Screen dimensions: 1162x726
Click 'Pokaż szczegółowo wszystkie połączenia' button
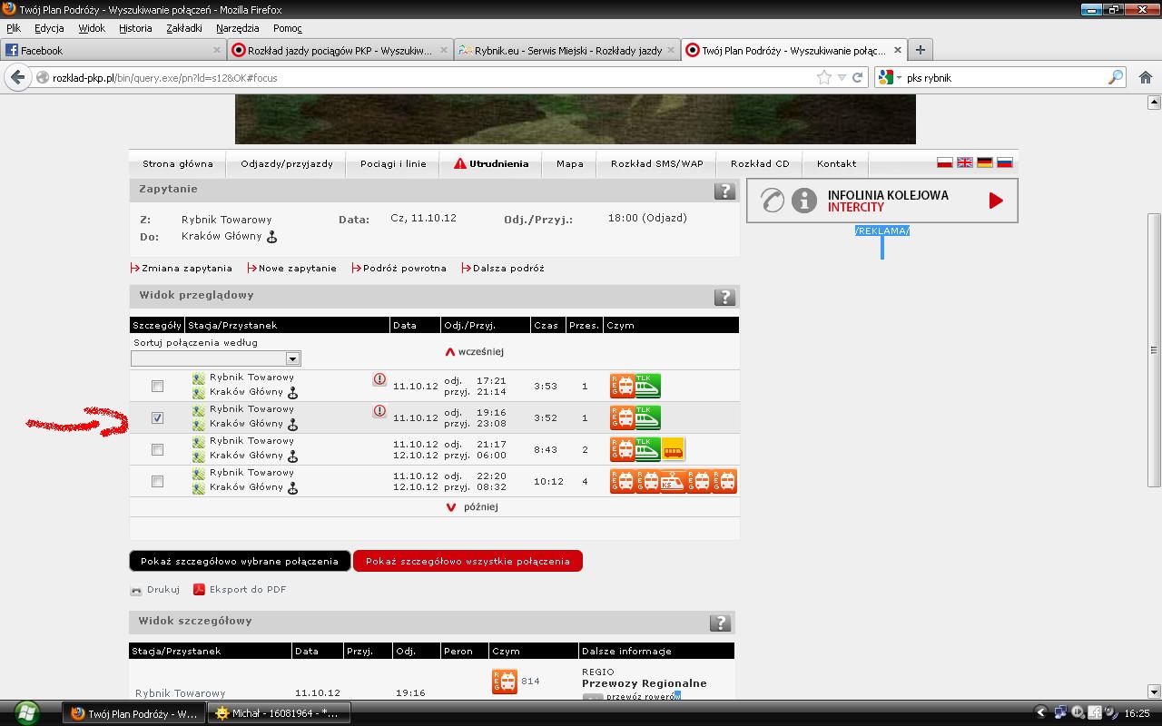(x=468, y=561)
